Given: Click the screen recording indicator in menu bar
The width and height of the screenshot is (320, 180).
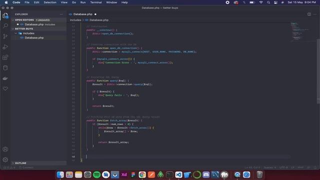Looking at the screenshot, I should [x=227, y=2].
